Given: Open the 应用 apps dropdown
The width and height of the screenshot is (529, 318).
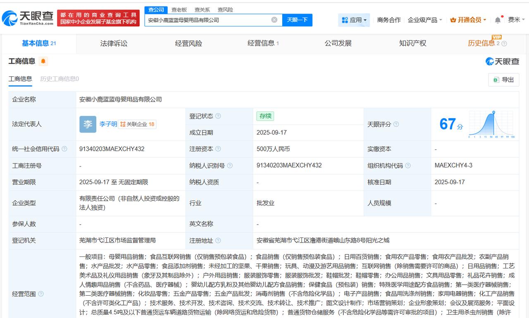Looking at the screenshot, I should pyautogui.click(x=354, y=20).
